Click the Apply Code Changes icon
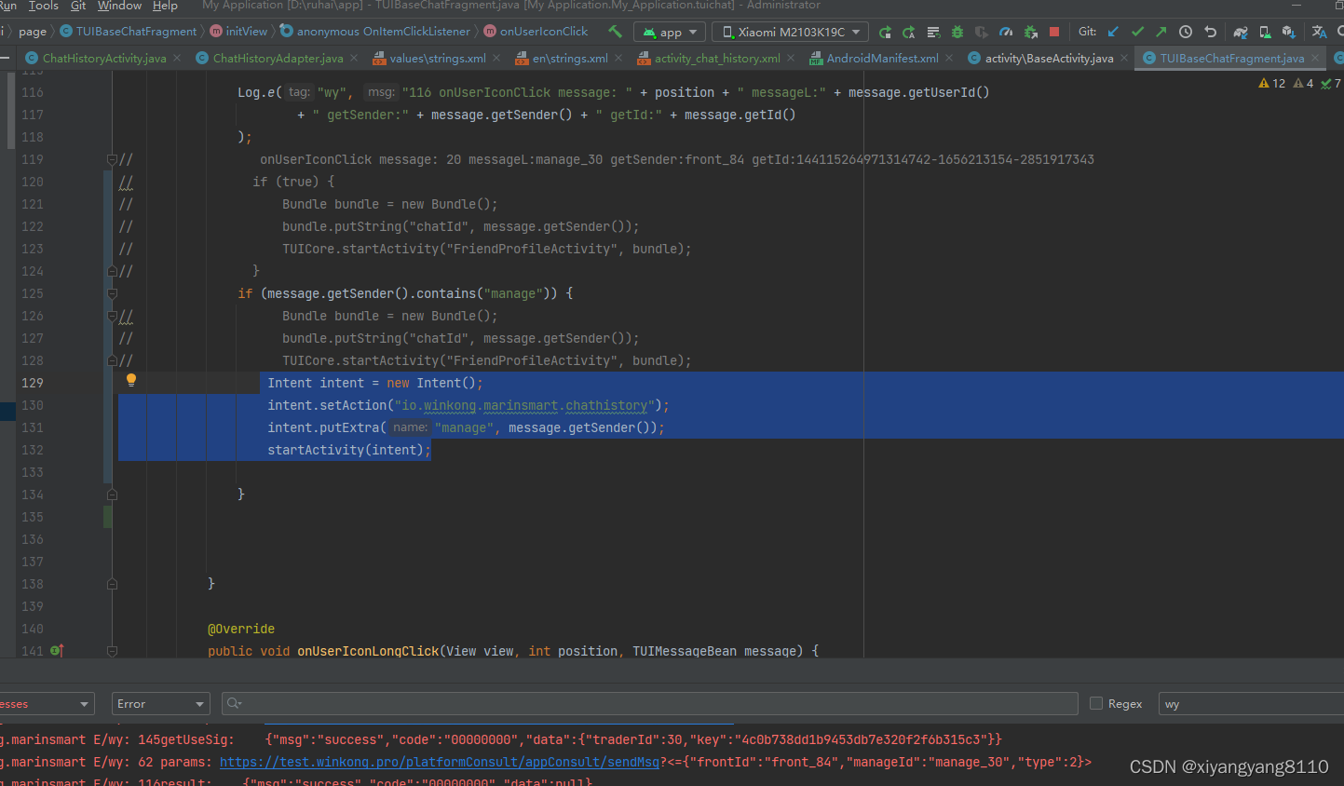The width and height of the screenshot is (1344, 786). (x=933, y=32)
